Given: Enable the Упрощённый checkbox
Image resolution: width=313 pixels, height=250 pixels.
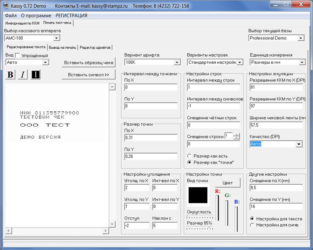Looking at the screenshot, I should [x=18, y=56].
